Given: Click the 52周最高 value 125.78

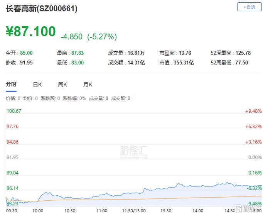Looking at the screenshot, I should 243,53.
